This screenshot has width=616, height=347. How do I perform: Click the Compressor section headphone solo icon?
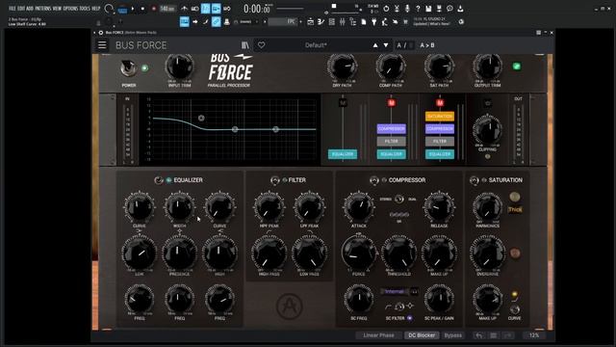pos(374,180)
